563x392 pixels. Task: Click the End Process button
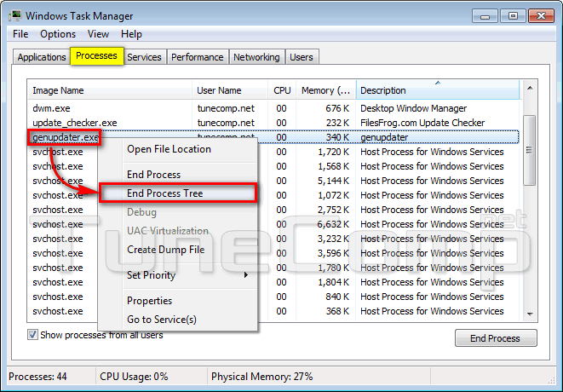click(x=496, y=338)
